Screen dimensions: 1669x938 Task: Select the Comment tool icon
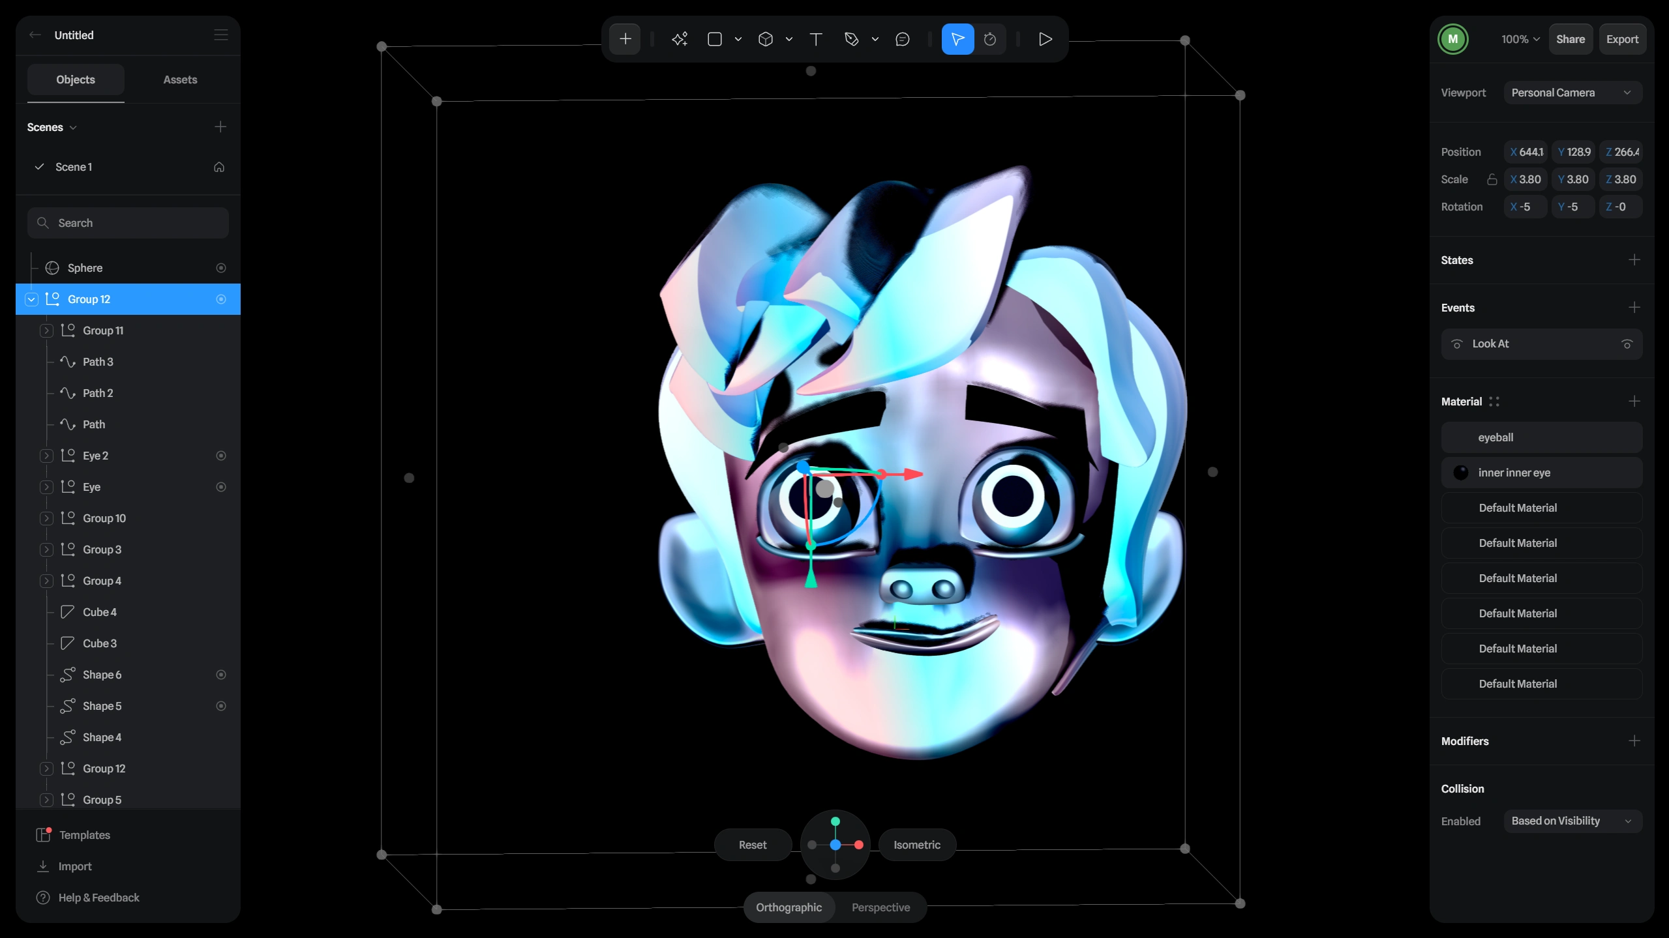pos(902,39)
